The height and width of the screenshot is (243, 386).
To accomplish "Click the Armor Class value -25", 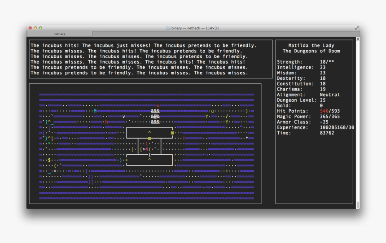I will (x=324, y=122).
